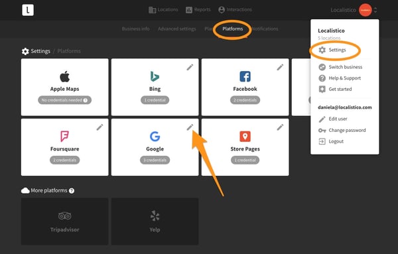Click the Platforms breadcrumb text

tap(69, 51)
